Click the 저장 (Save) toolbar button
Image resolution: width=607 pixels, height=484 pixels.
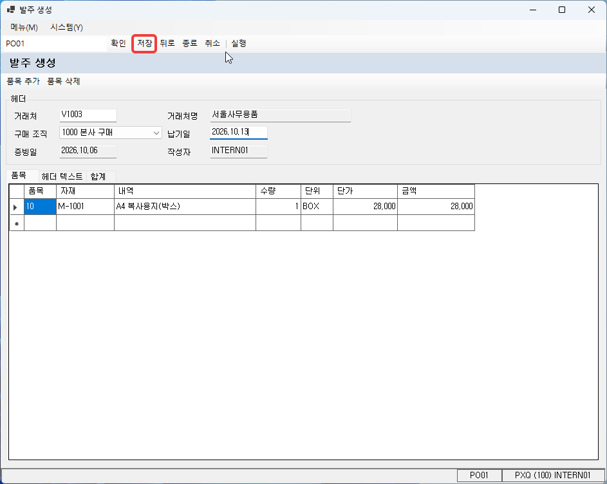pos(144,43)
